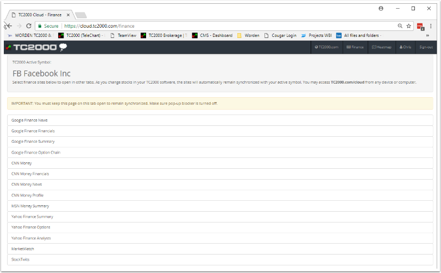Open the Chris user menu
Image resolution: width=441 pixels, height=273 pixels.
coord(405,47)
